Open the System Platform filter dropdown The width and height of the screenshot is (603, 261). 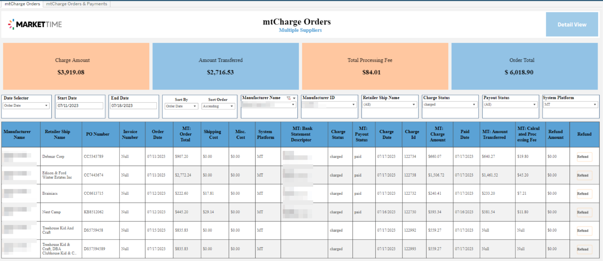[570, 104]
